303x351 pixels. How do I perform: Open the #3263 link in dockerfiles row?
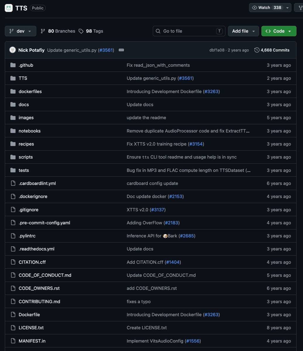point(211,91)
